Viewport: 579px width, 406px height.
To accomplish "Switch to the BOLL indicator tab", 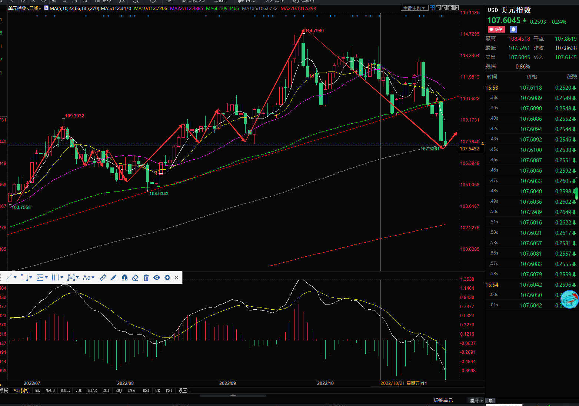I will click(65, 390).
